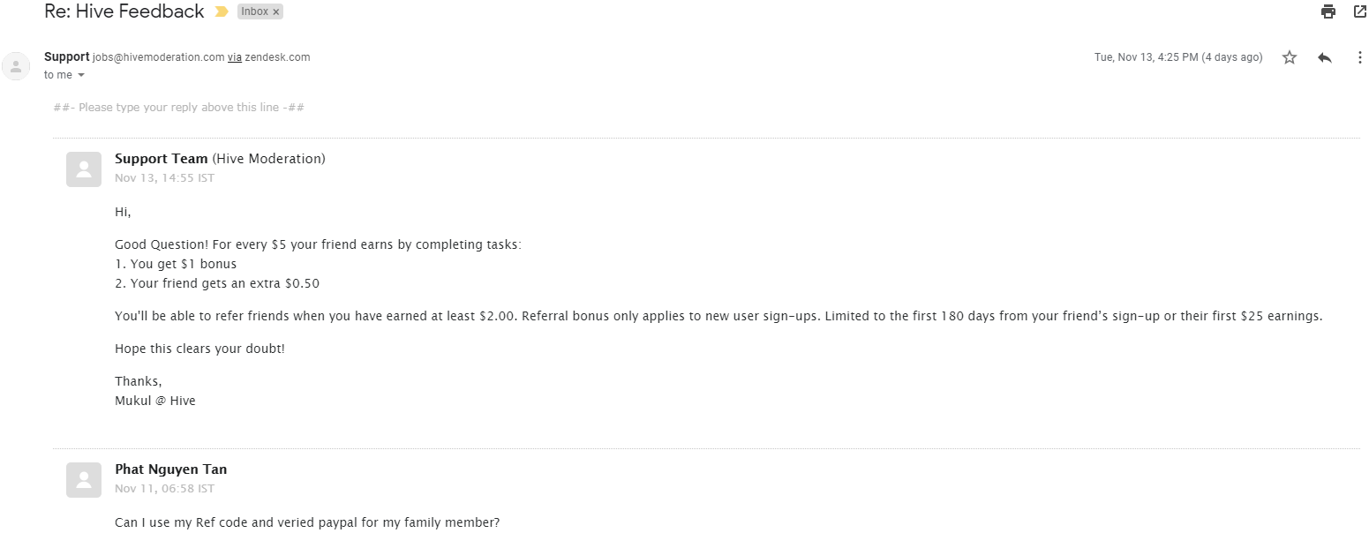Viewport: 1369px width, 548px height.
Task: Print this email conversation
Action: [1328, 11]
